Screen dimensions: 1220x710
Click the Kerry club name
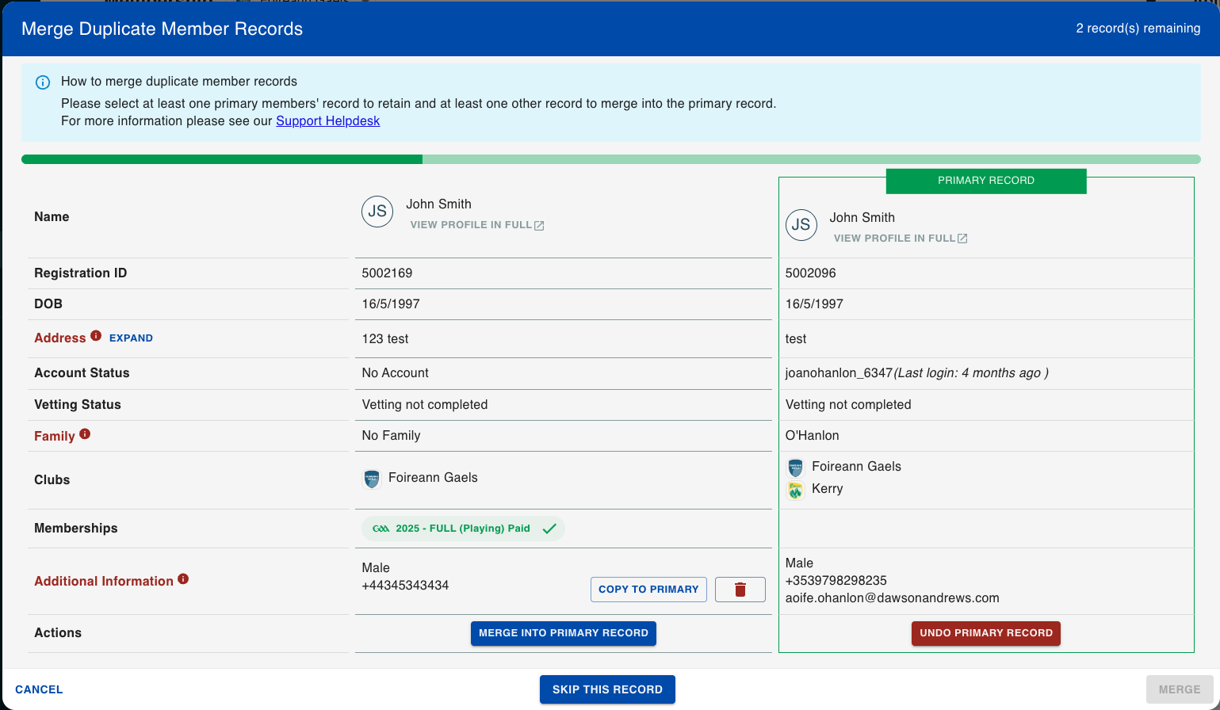point(828,489)
